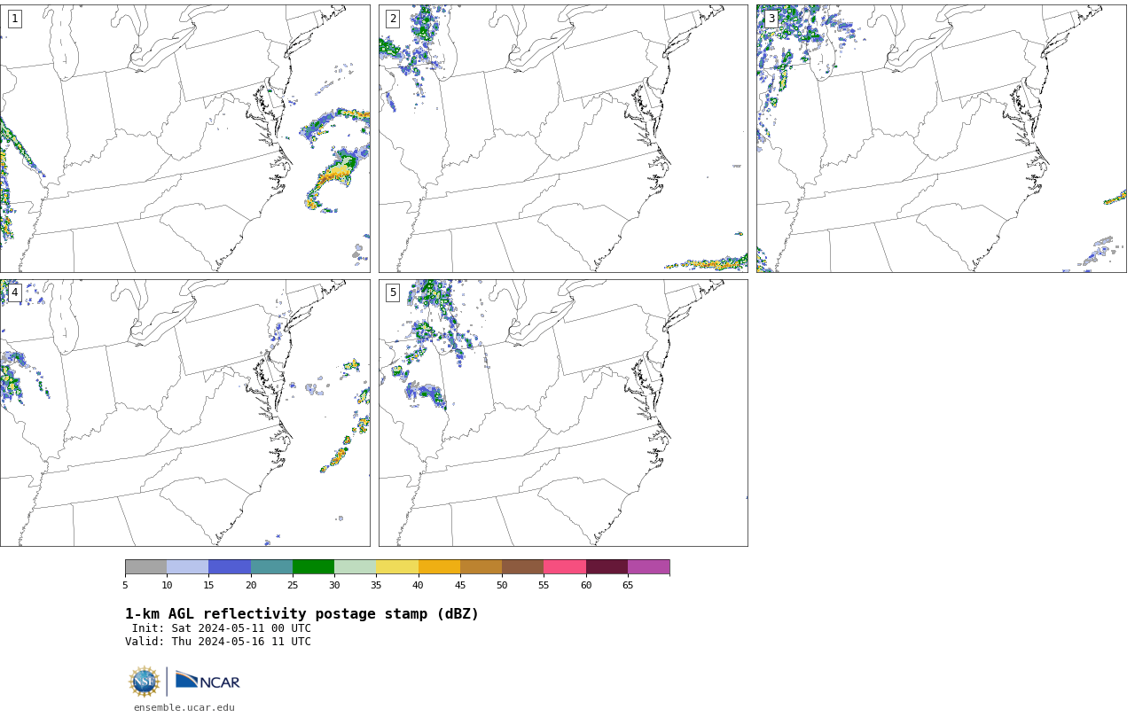Click the colorbar tick label 50
1135x717 pixels.
click(502, 585)
